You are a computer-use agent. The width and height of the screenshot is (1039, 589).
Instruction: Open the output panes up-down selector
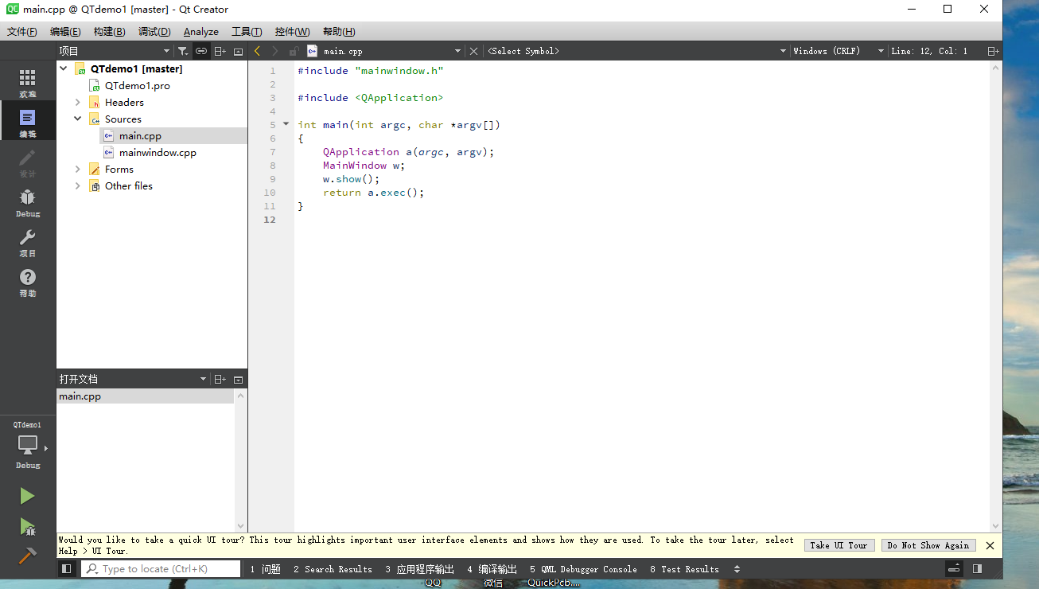click(x=737, y=569)
